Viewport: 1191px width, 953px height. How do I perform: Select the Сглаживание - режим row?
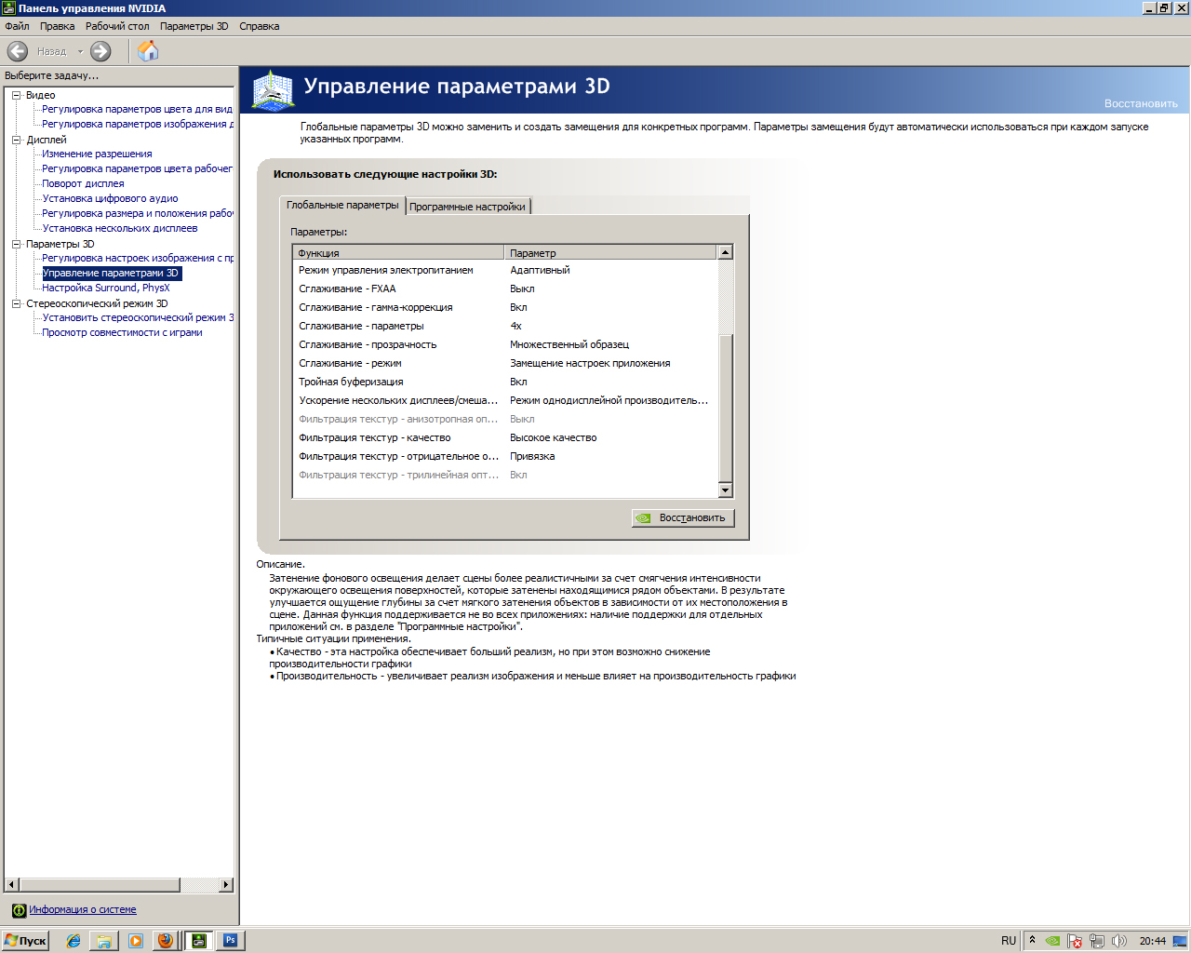[505, 363]
